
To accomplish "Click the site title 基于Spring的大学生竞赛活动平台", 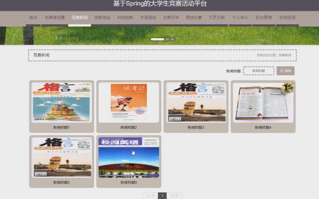I will [x=160, y=4].
